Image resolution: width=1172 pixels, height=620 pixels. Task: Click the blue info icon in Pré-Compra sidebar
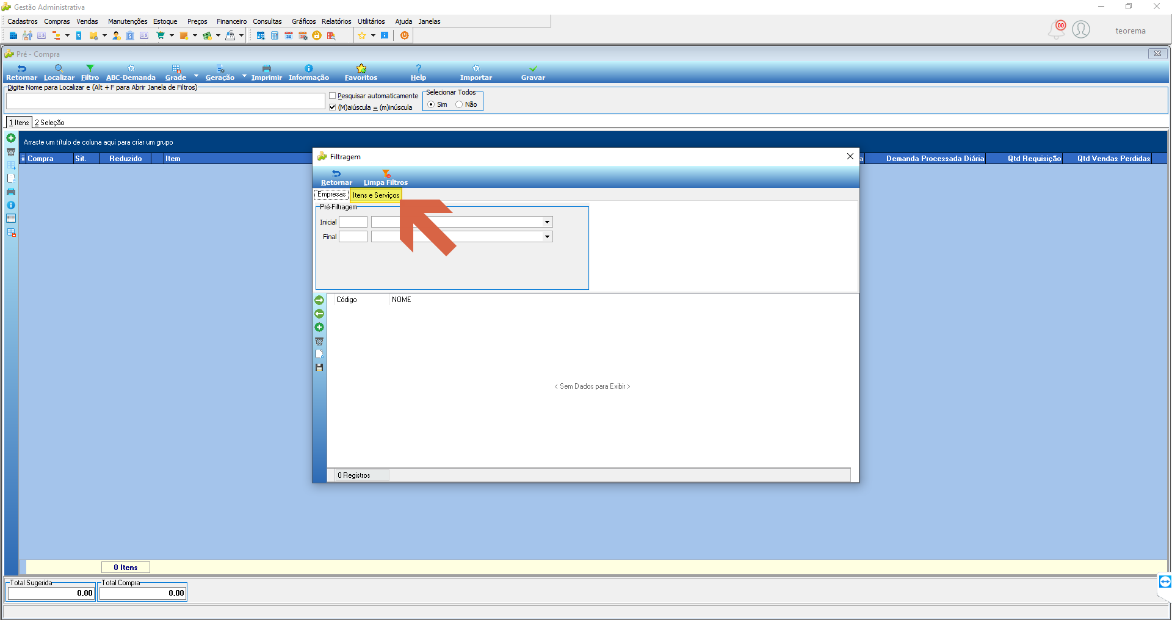11,205
